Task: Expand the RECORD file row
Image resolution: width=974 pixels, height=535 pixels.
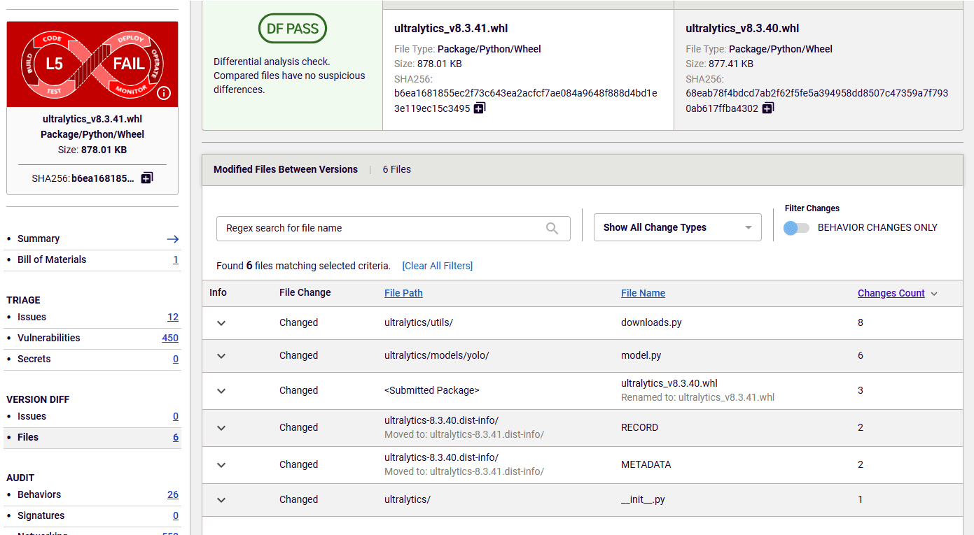Action: pyautogui.click(x=221, y=428)
